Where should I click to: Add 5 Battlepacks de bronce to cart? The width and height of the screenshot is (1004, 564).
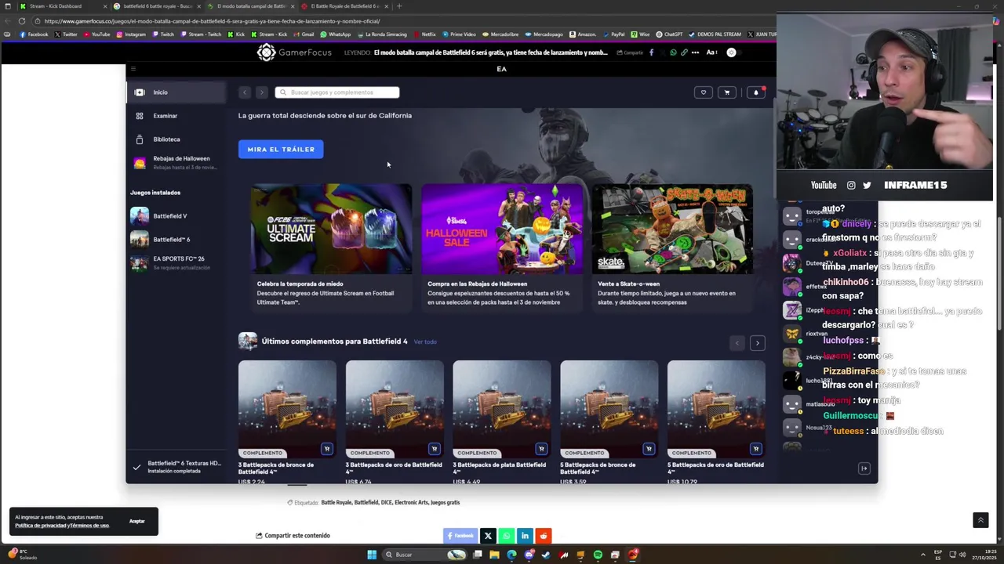649,449
